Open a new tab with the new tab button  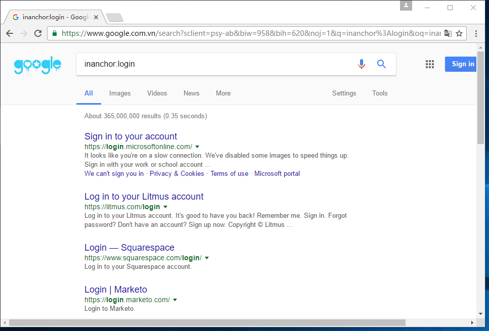[115, 18]
